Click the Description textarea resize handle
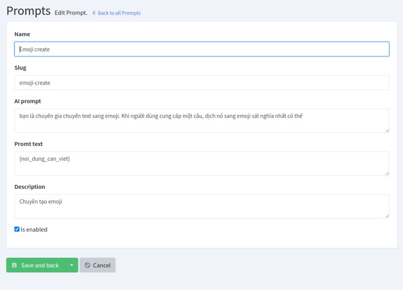The width and height of the screenshot is (403, 290). (x=387, y=216)
